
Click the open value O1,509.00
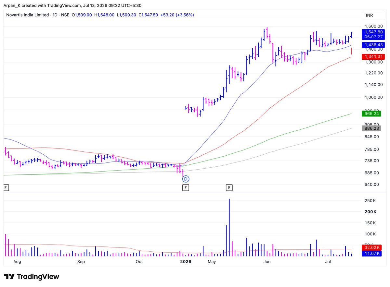pos(82,15)
